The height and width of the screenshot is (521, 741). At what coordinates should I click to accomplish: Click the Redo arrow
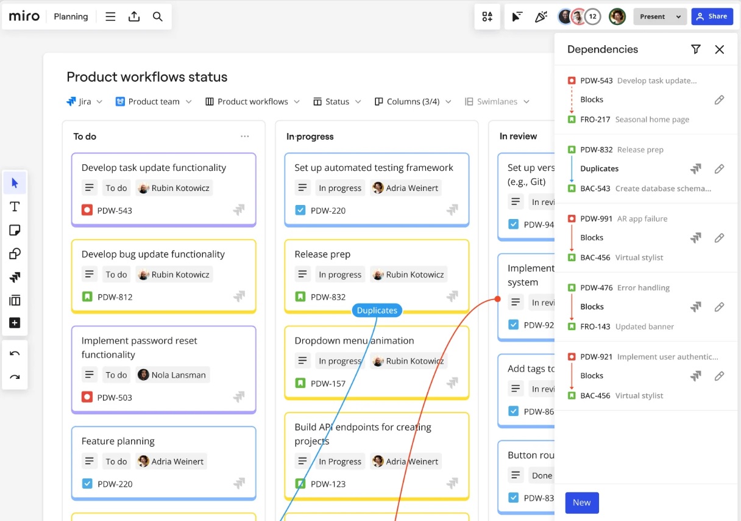point(15,377)
